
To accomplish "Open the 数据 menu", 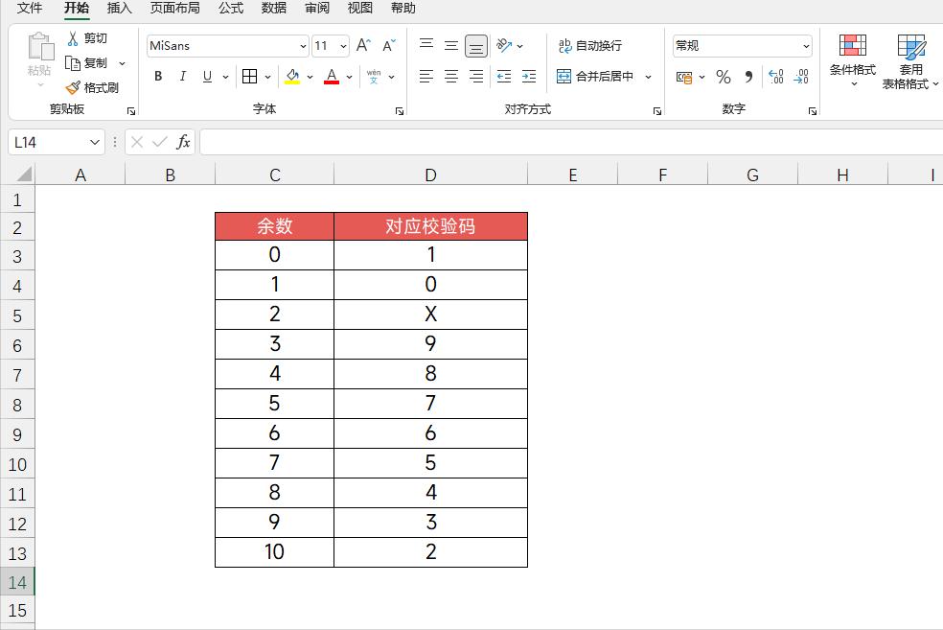I will [x=272, y=9].
